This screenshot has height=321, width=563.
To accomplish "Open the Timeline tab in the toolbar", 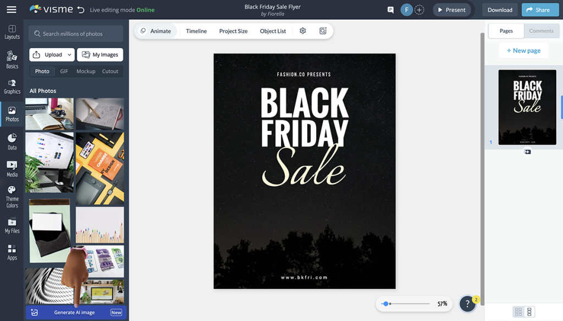I will 196,31.
